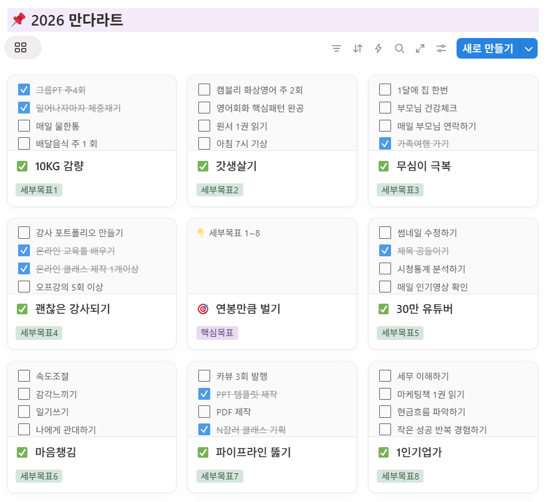Click the dart target icon on 연봉만큼 벌기
Screen dimensions: 547x502
click(x=203, y=307)
